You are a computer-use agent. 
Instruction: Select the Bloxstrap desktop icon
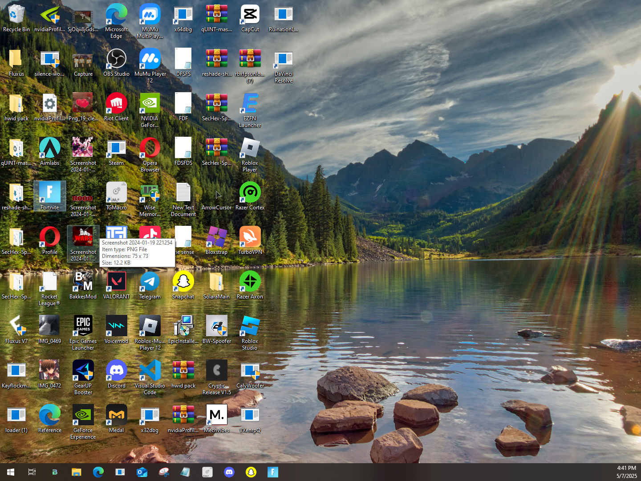(x=217, y=240)
